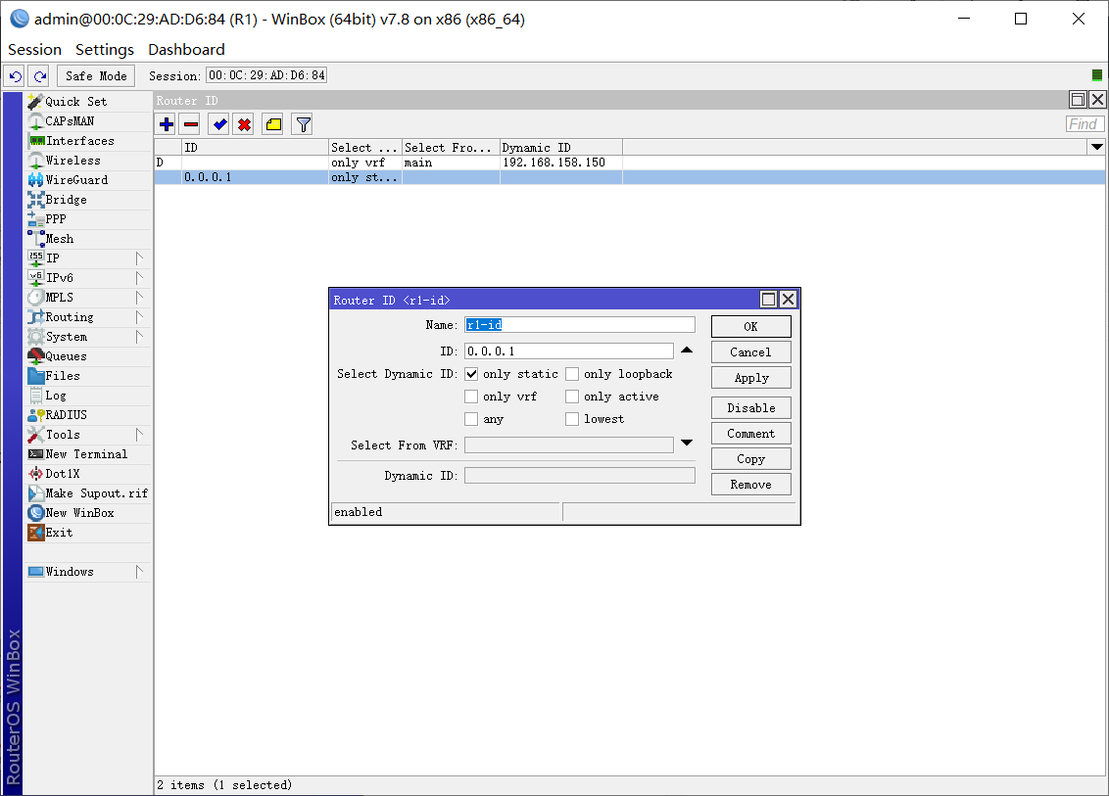
Task: Open the PPP section
Action: coord(88,219)
